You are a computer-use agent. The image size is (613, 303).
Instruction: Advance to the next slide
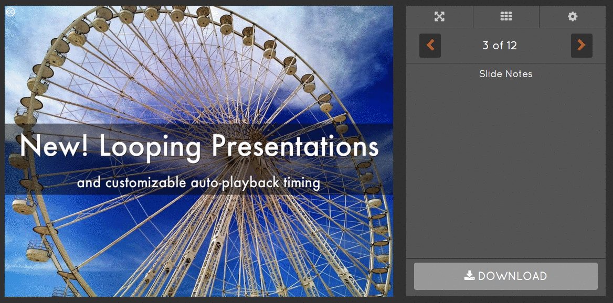point(582,46)
